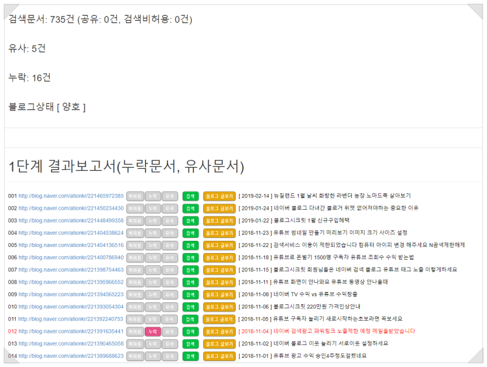Click orange 블로그 글보기 button in row 010

point(219,307)
